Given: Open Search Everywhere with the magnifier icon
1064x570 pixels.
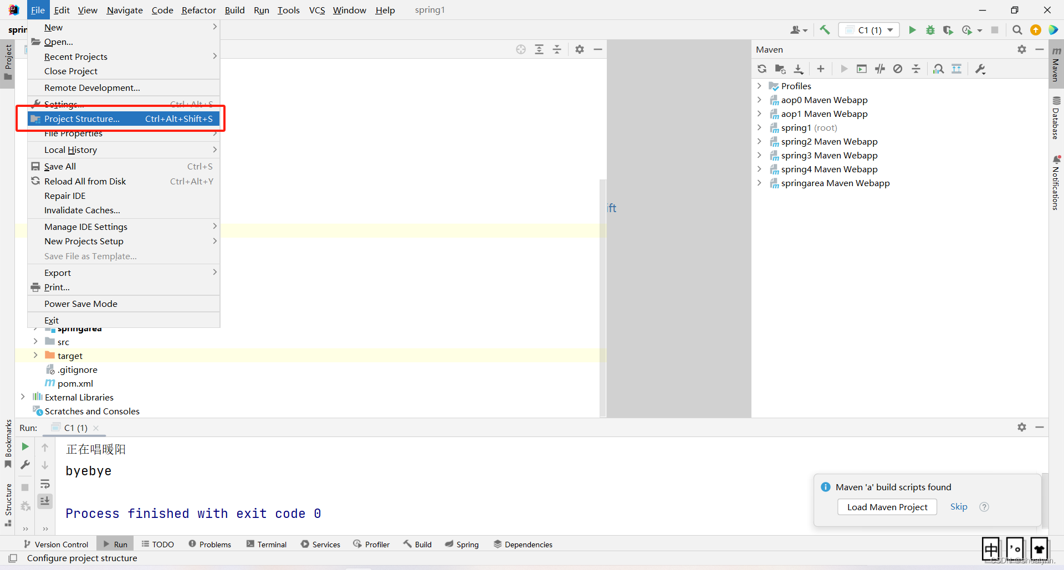Looking at the screenshot, I should 1017,30.
